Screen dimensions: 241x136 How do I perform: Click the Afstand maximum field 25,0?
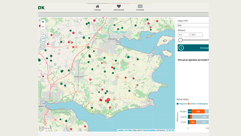click(196, 35)
